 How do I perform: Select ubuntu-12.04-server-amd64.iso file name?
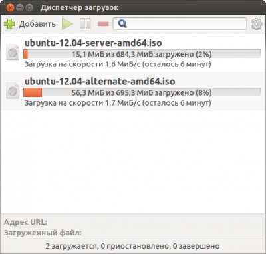93,43
